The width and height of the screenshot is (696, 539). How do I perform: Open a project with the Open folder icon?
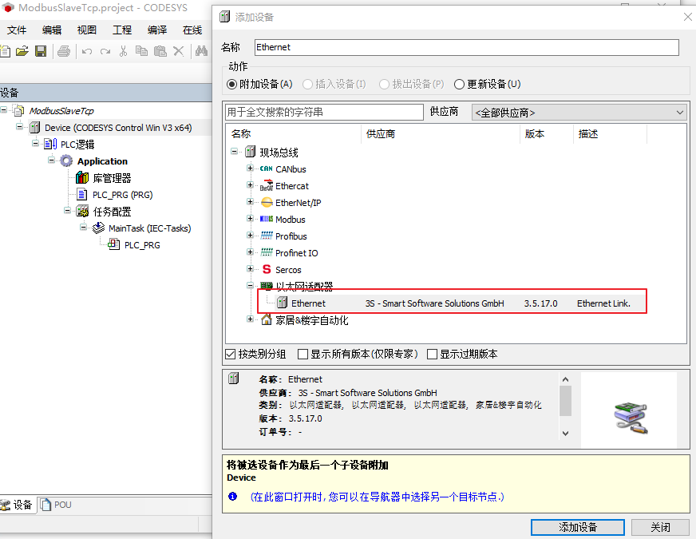[x=22, y=50]
